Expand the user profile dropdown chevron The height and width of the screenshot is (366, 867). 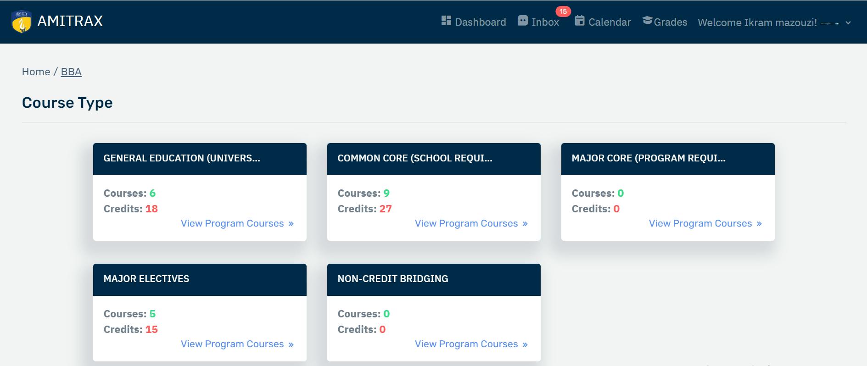pyautogui.click(x=848, y=23)
